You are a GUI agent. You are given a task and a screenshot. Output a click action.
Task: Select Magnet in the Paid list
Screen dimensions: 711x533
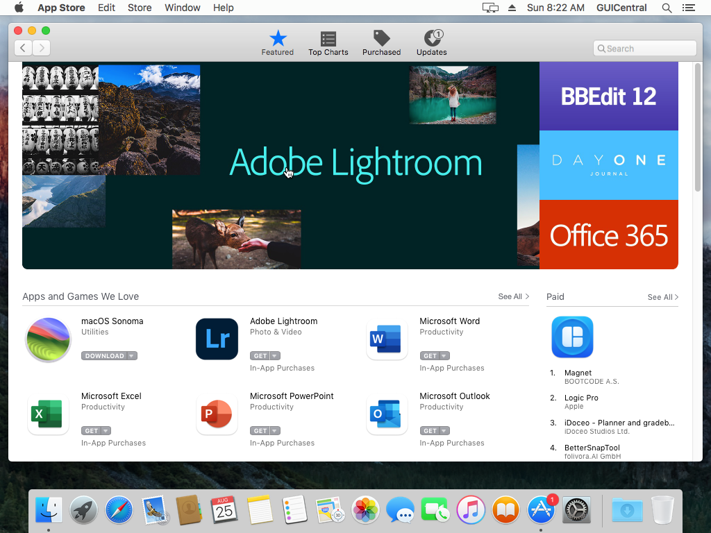(x=578, y=373)
